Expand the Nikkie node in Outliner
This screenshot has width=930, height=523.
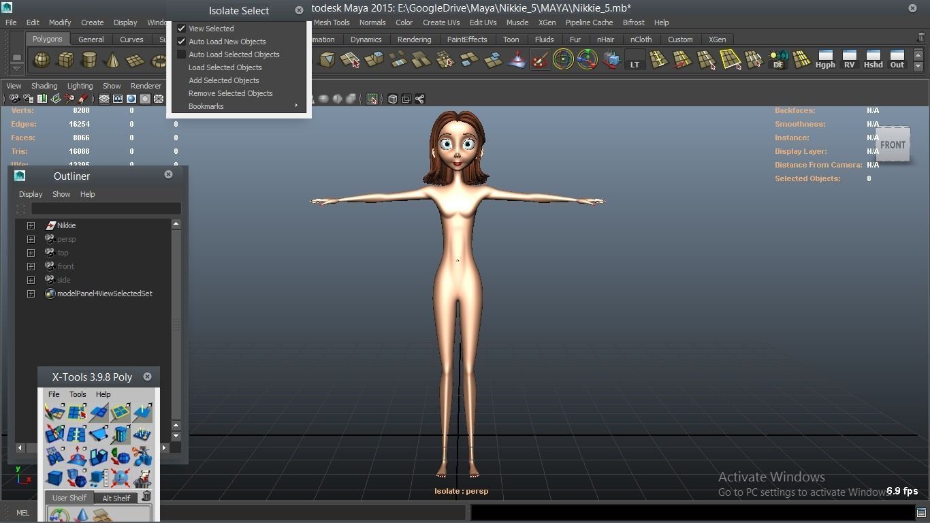pyautogui.click(x=31, y=225)
